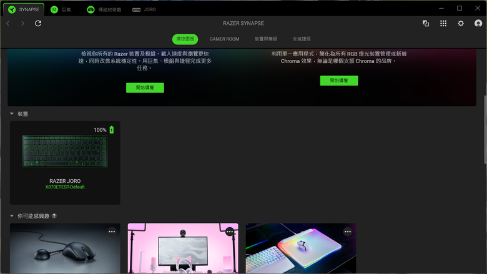Click the Razer snake logo icon
The width and height of the screenshot is (487, 274).
12,9
